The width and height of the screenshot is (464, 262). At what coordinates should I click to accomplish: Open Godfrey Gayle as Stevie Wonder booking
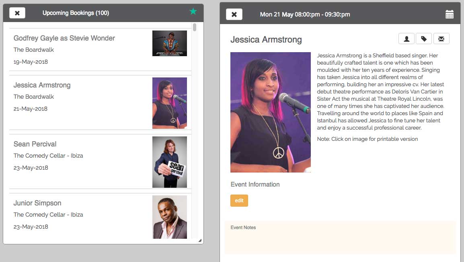coord(100,50)
